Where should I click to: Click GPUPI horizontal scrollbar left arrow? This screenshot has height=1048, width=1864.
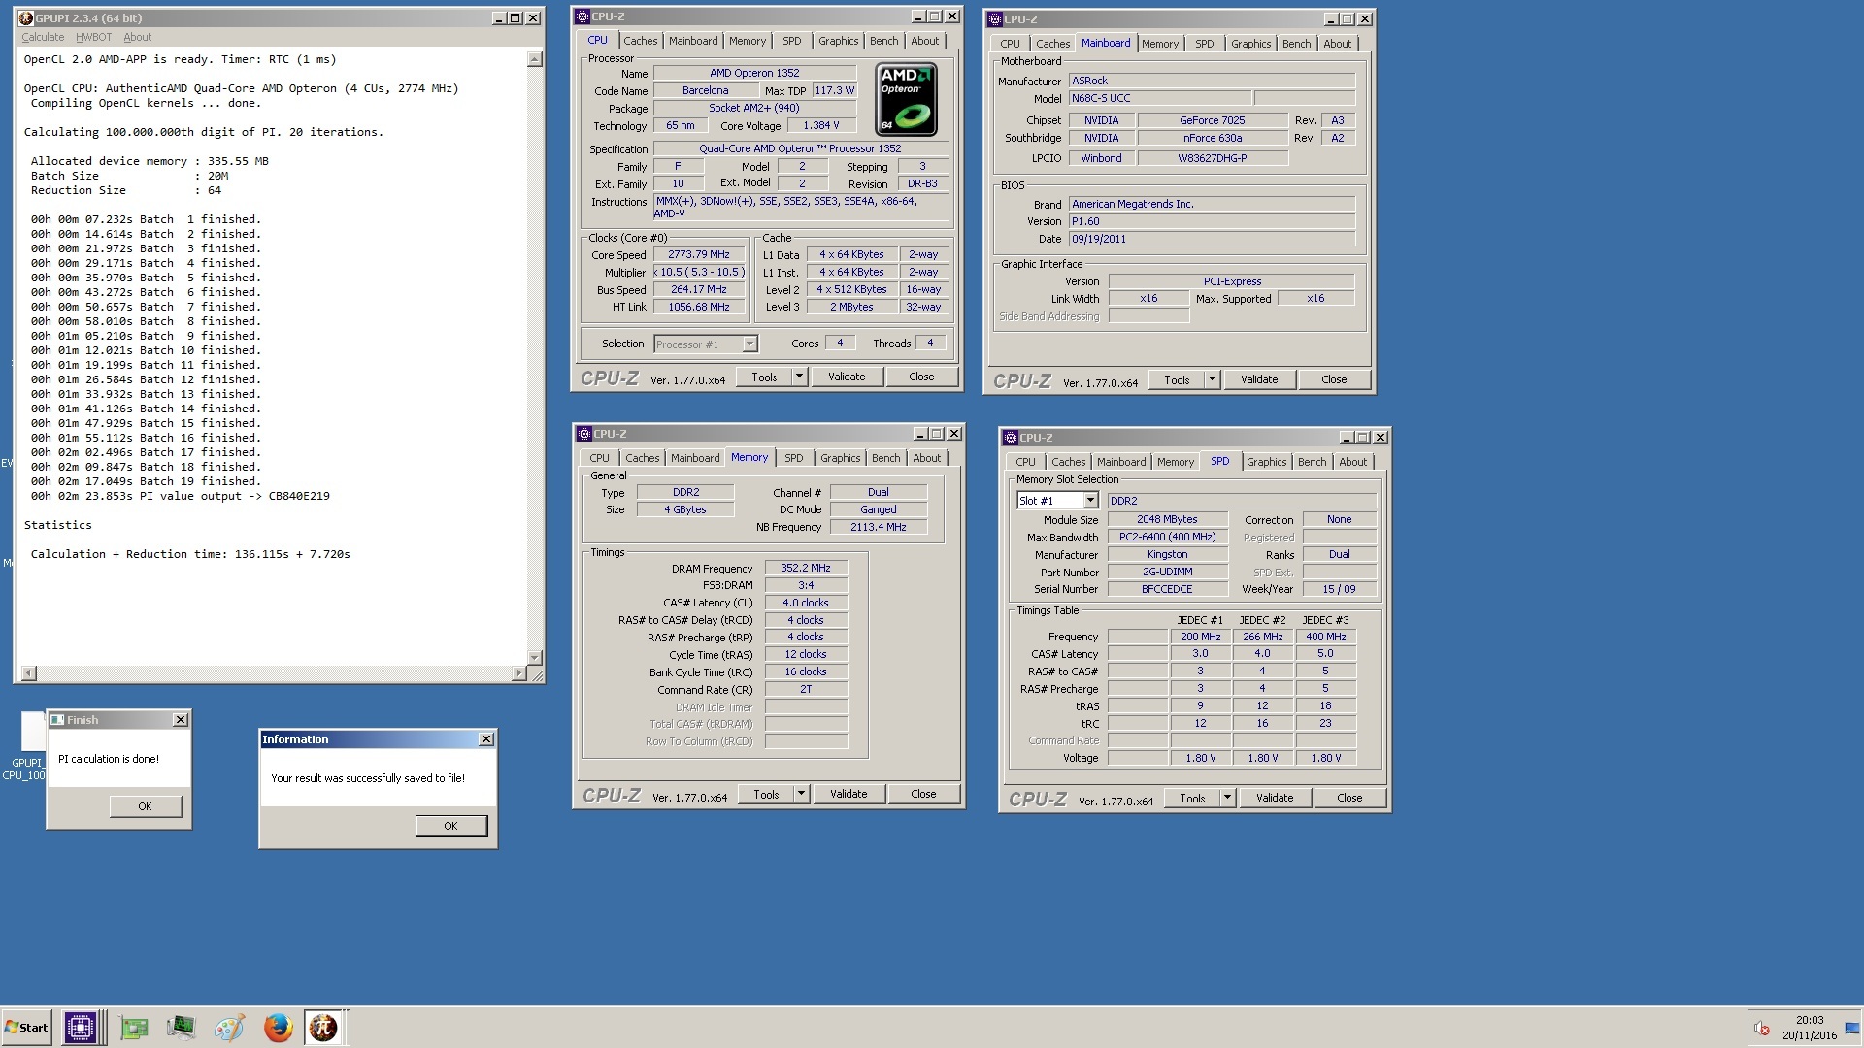point(28,673)
